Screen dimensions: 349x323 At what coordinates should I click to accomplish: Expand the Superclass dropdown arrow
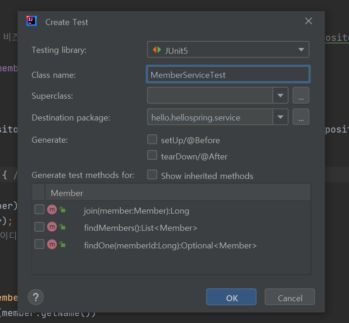click(280, 95)
